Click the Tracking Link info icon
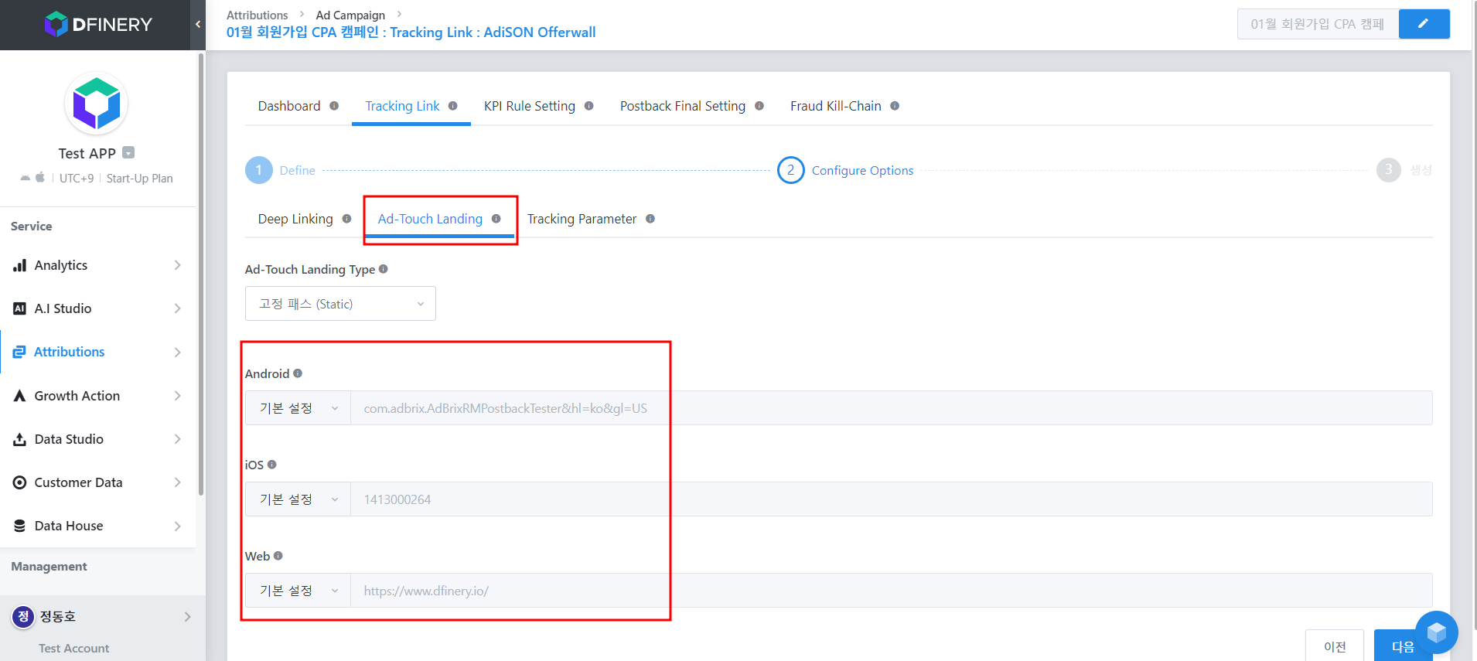 pos(453,106)
